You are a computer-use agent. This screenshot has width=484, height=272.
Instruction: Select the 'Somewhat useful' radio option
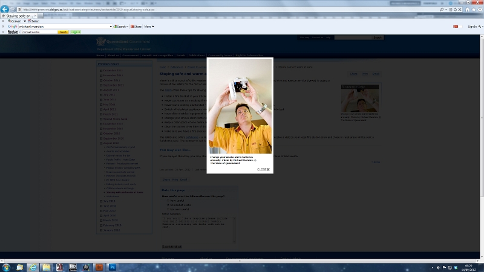(168, 205)
